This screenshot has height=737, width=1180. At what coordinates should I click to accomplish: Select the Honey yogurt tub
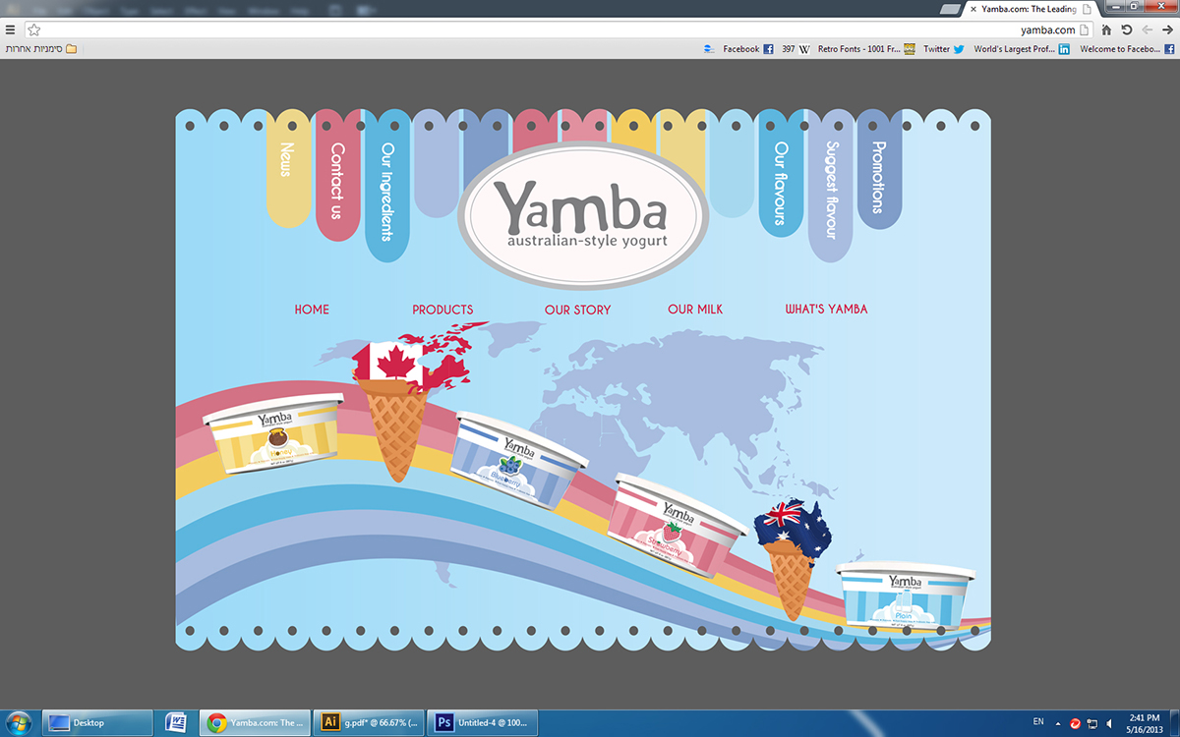[x=274, y=431]
